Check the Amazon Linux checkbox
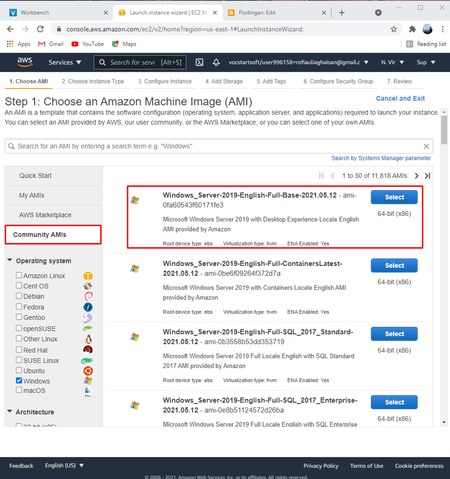 pyautogui.click(x=19, y=275)
